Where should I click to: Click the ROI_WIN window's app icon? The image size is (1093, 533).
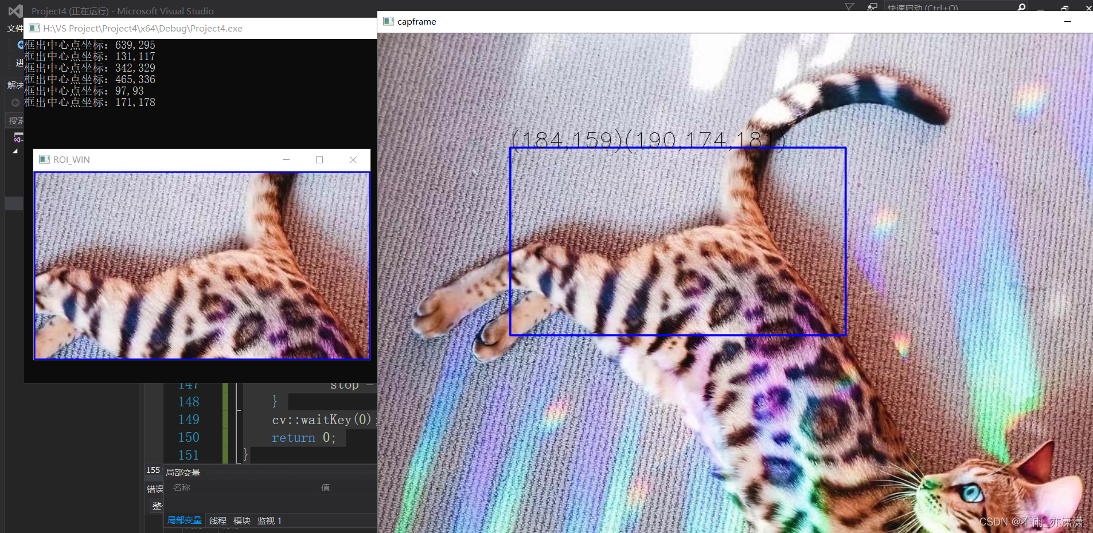(44, 159)
